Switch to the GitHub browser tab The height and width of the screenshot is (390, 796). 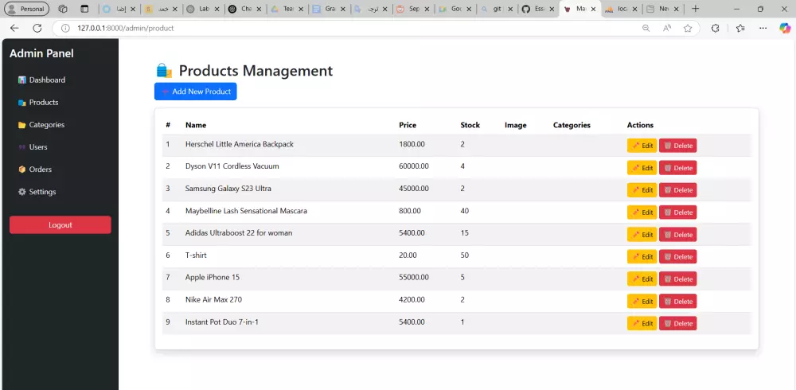coord(535,9)
